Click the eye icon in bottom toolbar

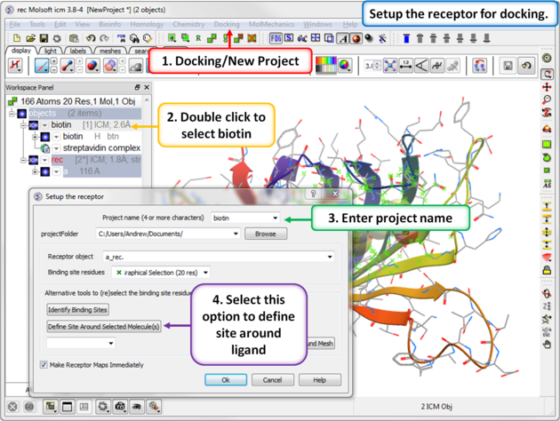coord(139,407)
